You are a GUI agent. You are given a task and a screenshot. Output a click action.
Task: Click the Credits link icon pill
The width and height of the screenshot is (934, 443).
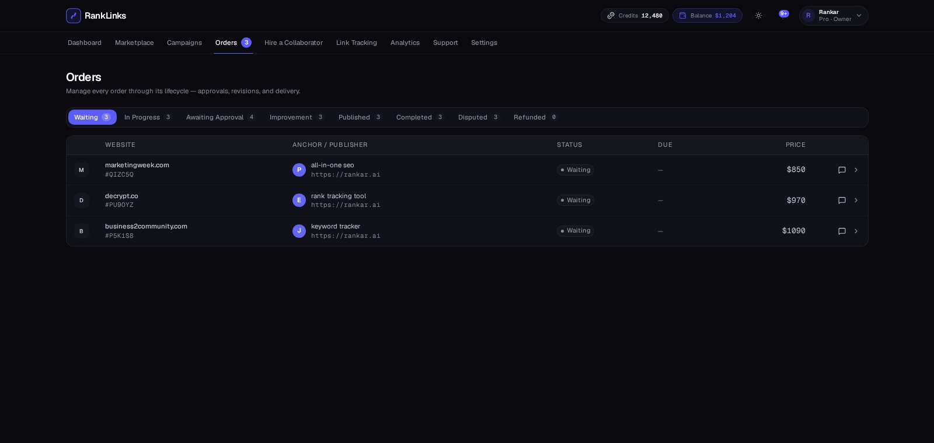click(x=635, y=16)
